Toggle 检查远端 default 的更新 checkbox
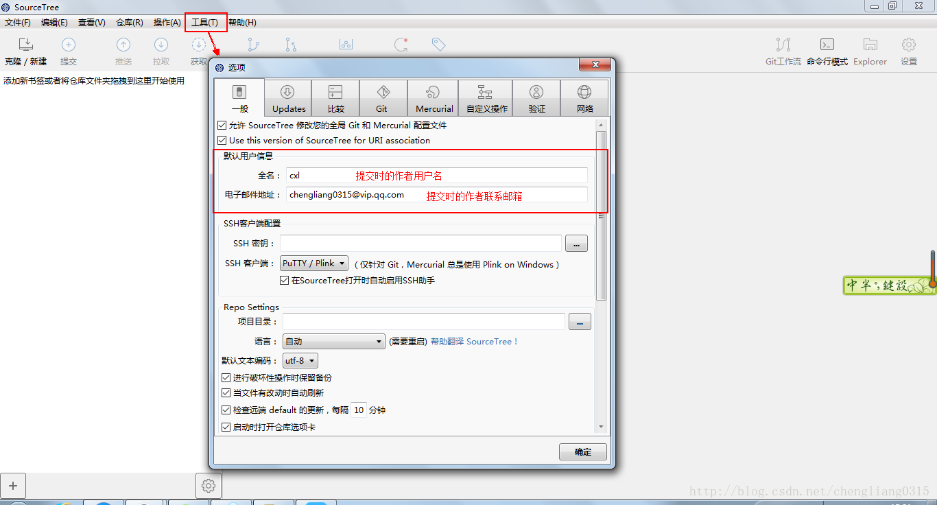The height and width of the screenshot is (505, 937). pyautogui.click(x=226, y=410)
